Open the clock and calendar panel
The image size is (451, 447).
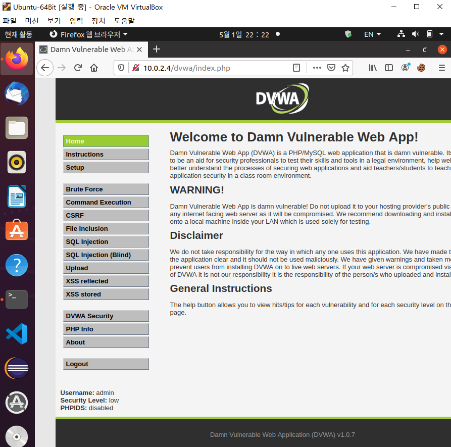click(244, 34)
